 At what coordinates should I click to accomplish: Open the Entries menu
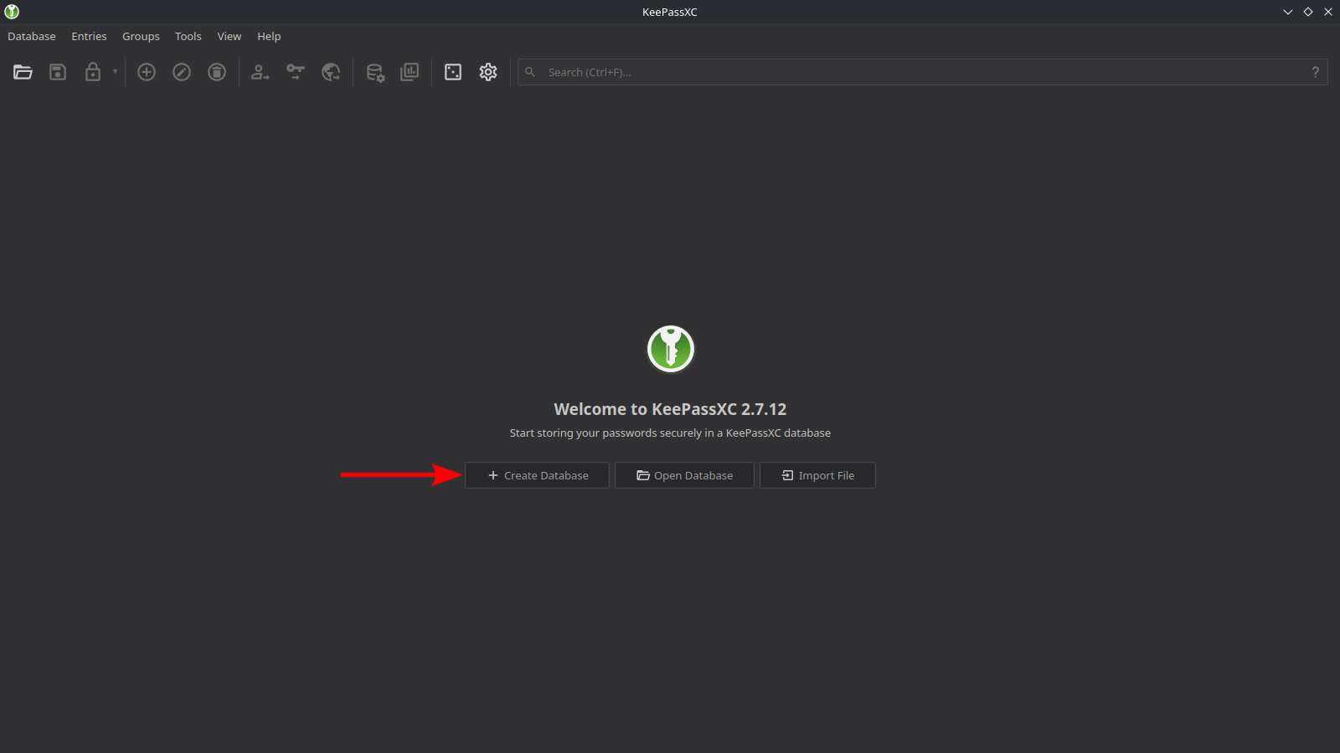pyautogui.click(x=89, y=36)
